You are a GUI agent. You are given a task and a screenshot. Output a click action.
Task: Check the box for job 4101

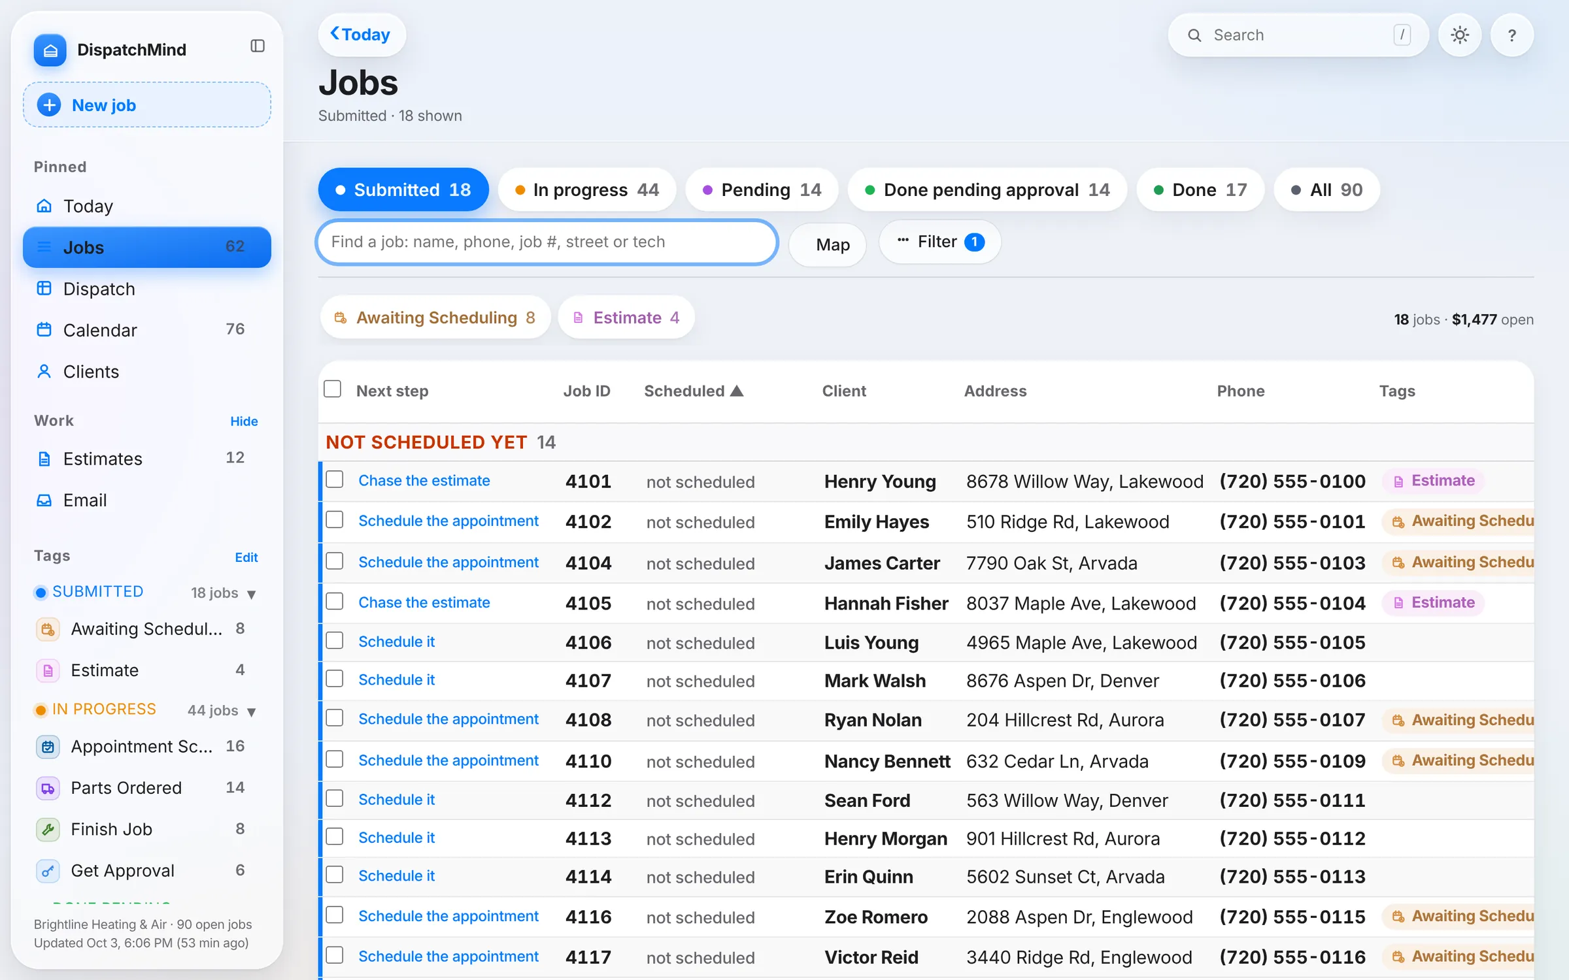pos(335,480)
